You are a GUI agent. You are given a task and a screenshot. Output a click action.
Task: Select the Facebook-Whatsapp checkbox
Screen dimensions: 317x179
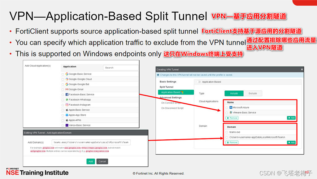pos(63,100)
